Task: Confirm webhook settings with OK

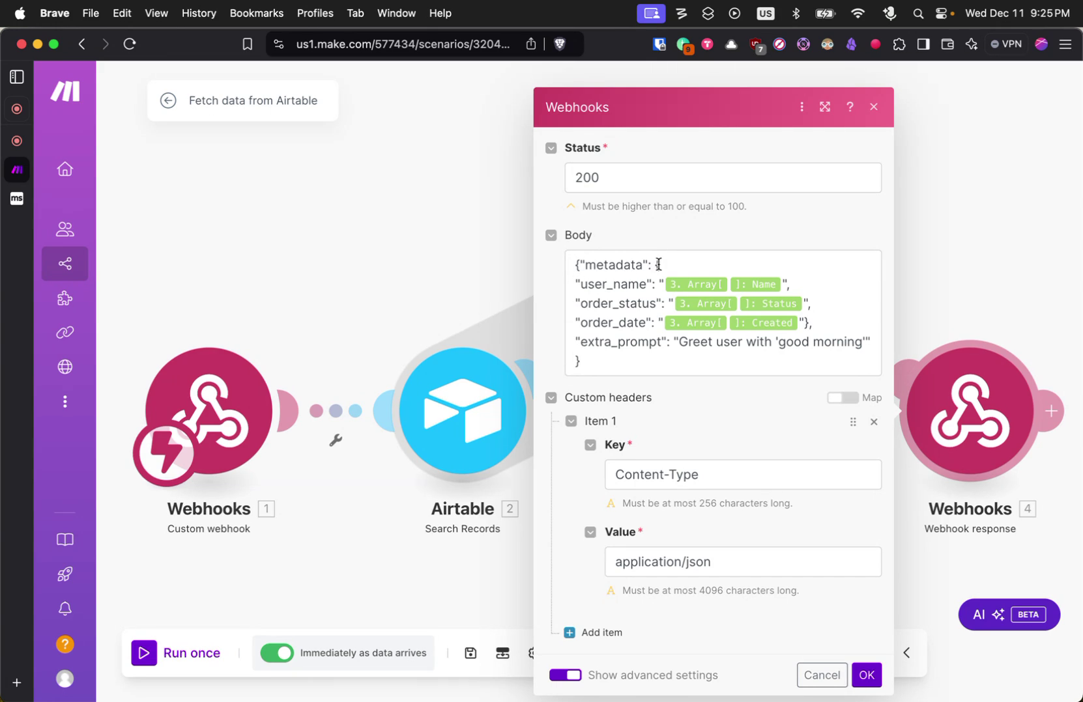Action: pyautogui.click(x=867, y=675)
